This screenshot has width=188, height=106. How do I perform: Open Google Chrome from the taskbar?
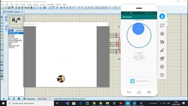pyautogui.click(x=94, y=103)
